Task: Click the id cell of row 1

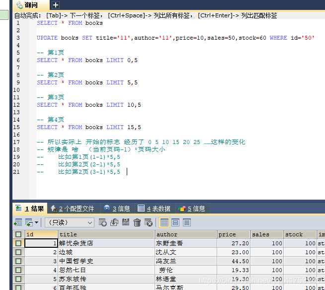Action: 41,243
